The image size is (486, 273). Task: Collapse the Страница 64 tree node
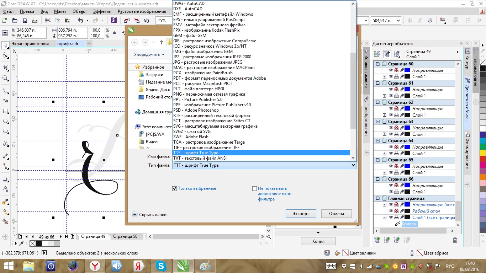click(x=378, y=141)
